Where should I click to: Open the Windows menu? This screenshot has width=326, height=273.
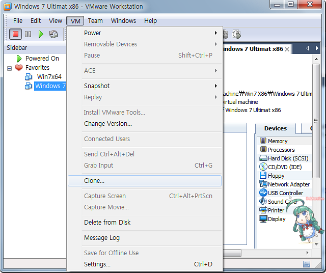tap(123, 21)
